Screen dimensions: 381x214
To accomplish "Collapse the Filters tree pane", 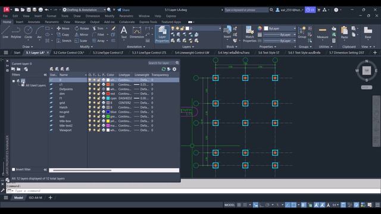I will click(x=45, y=75).
